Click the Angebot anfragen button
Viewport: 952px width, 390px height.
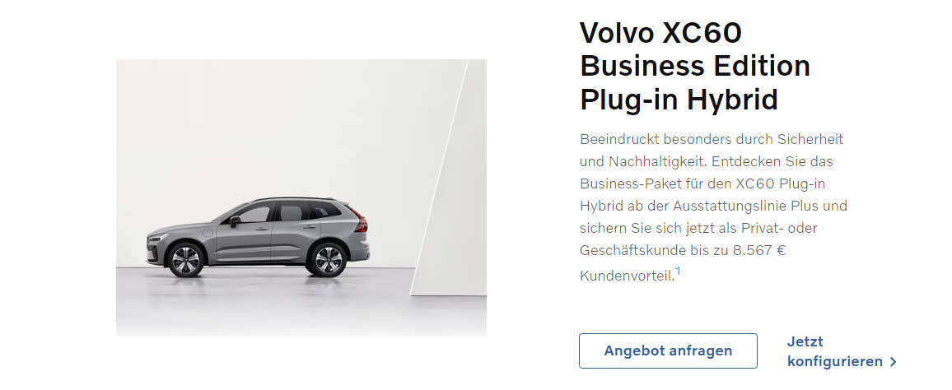pos(668,351)
